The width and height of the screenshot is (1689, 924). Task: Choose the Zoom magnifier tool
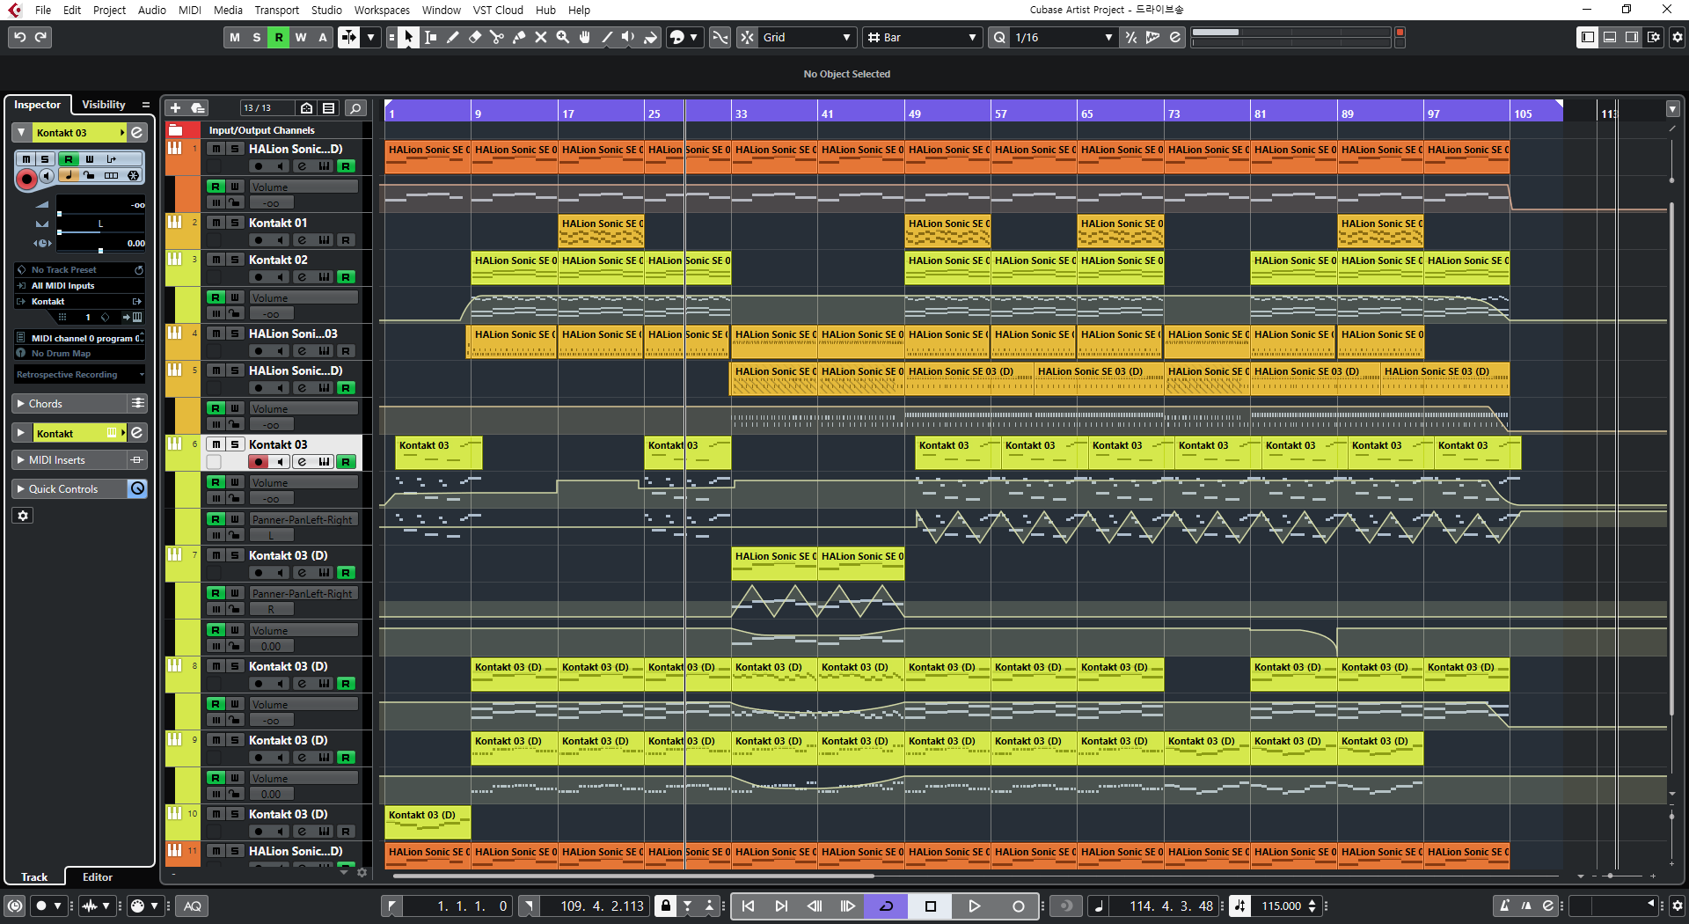coord(563,37)
